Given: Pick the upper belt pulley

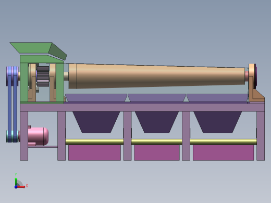Looking at the screenshot, I should tap(12, 76).
